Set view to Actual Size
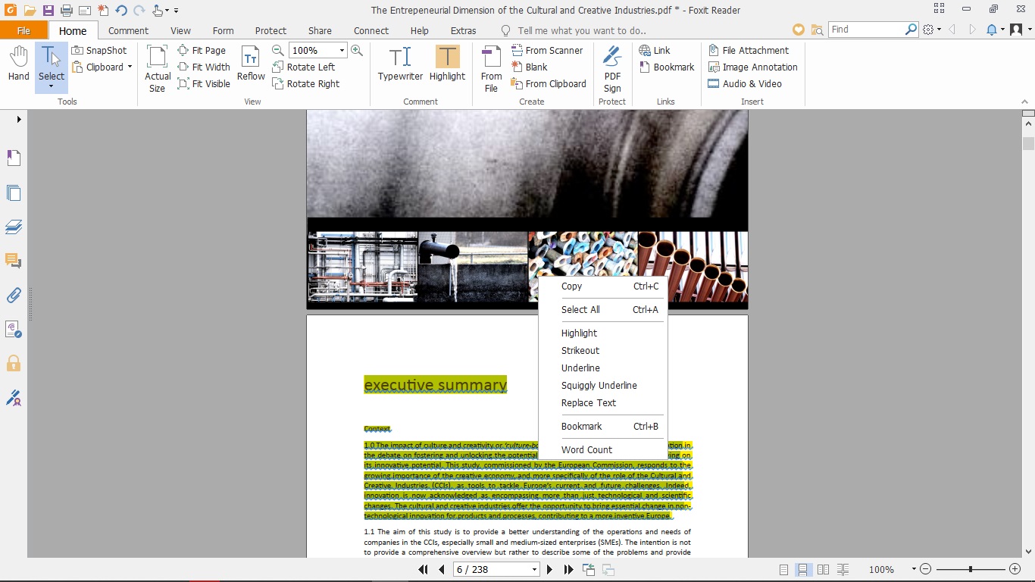The width and height of the screenshot is (1035, 582). 158,68
